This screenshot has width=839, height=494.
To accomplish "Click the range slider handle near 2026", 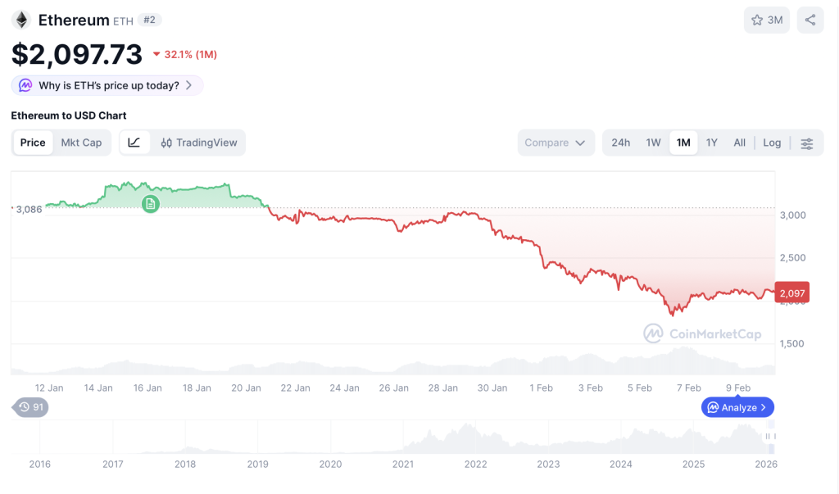I will [769, 437].
